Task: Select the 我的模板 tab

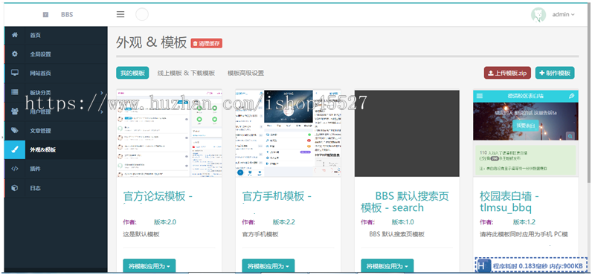Action: 132,73
